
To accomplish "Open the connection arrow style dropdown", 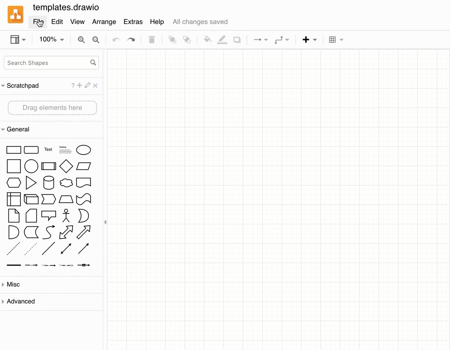I will tap(260, 39).
